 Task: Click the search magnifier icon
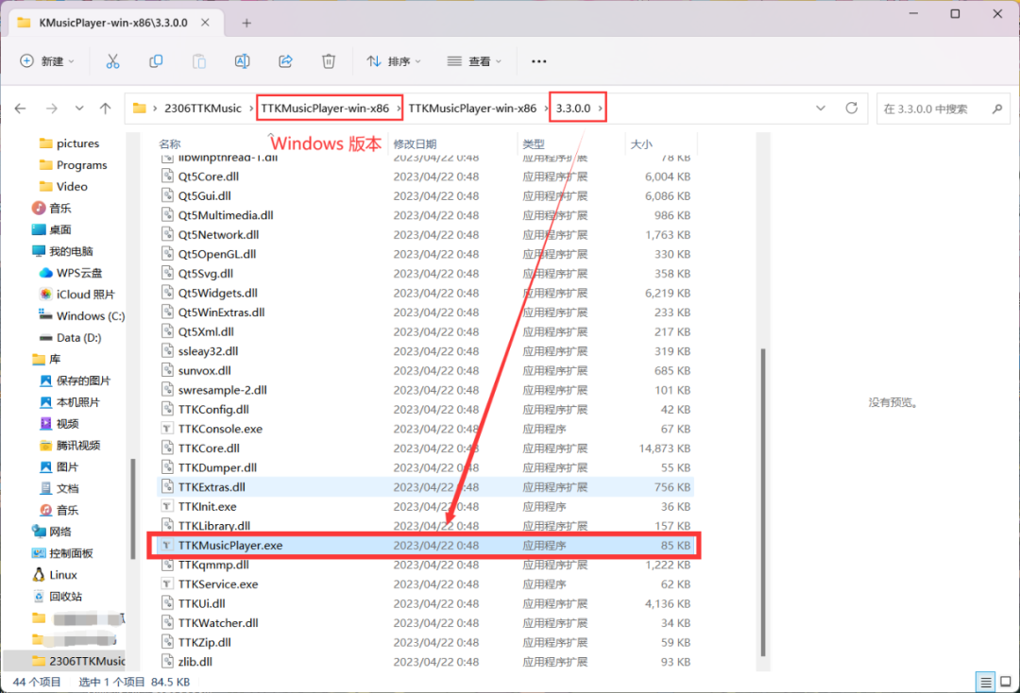997,109
